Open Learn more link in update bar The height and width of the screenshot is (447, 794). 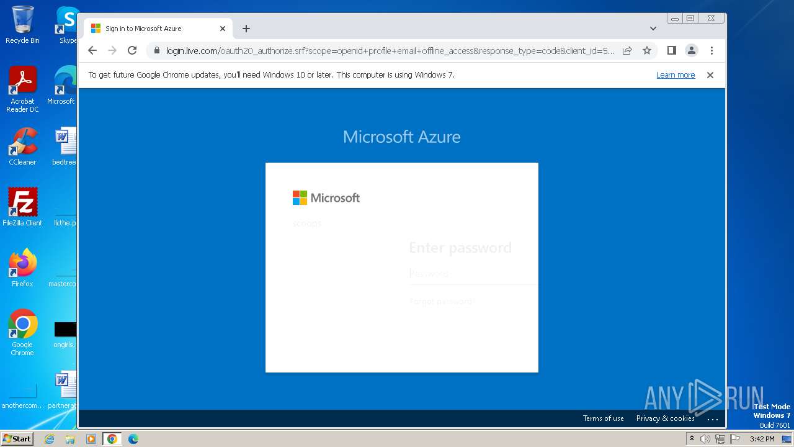pyautogui.click(x=676, y=75)
